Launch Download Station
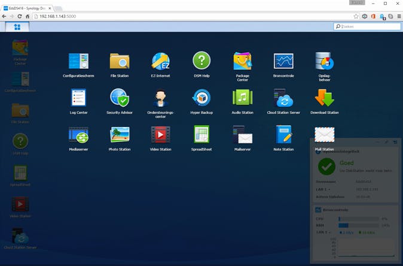Screen dimensions: 403x266 point(325,98)
